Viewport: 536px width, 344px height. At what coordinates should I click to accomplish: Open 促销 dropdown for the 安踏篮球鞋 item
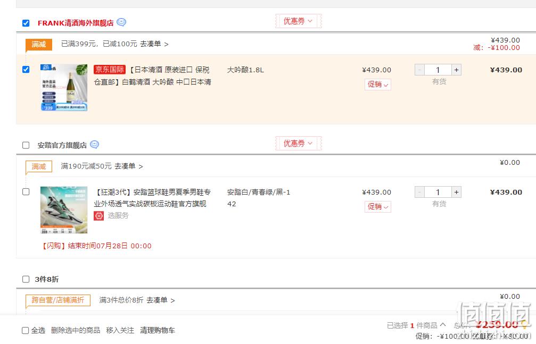(x=378, y=207)
